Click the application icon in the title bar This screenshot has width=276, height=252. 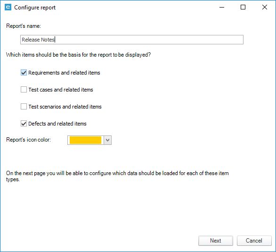point(8,8)
